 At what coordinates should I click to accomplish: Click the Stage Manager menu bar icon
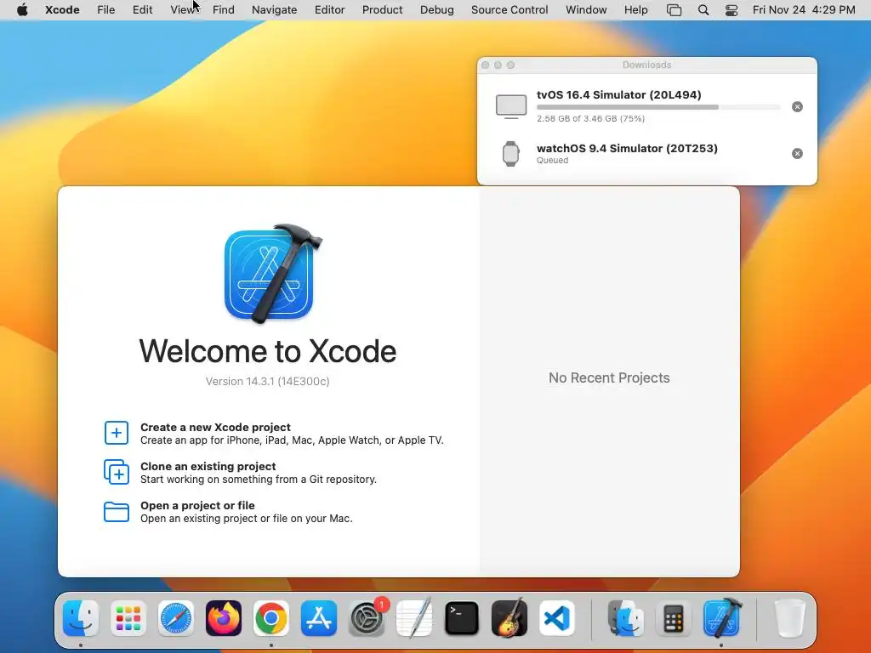point(674,10)
